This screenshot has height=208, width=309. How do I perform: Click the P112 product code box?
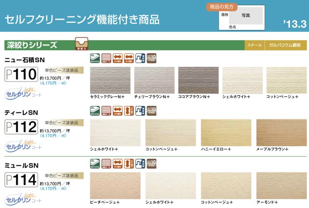coord(21,127)
